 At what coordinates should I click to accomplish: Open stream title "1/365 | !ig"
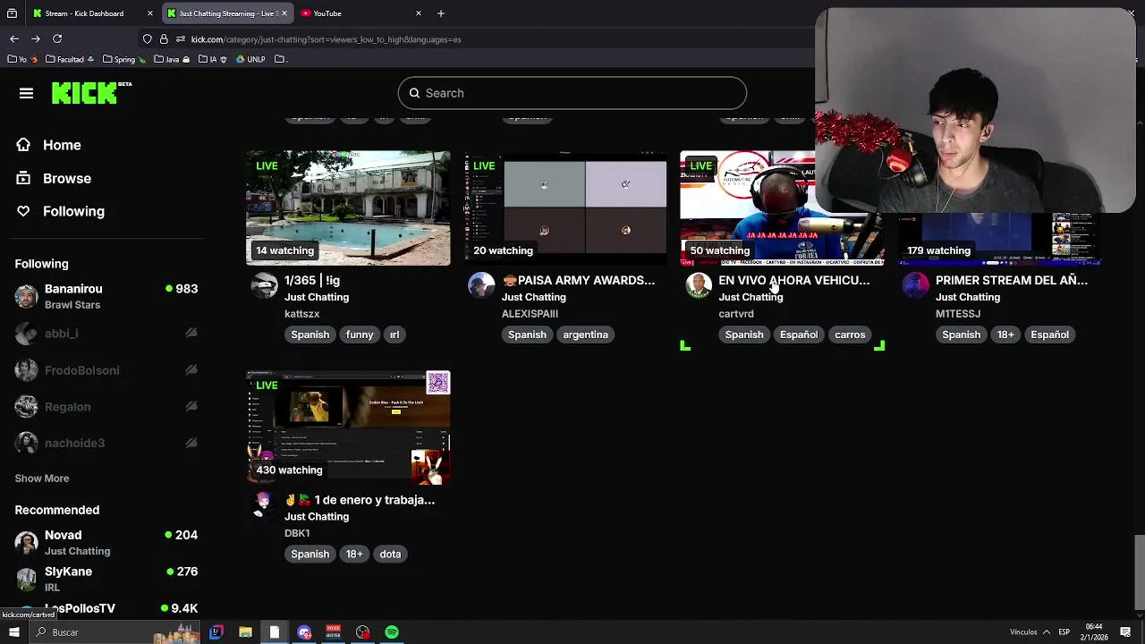coord(312,280)
